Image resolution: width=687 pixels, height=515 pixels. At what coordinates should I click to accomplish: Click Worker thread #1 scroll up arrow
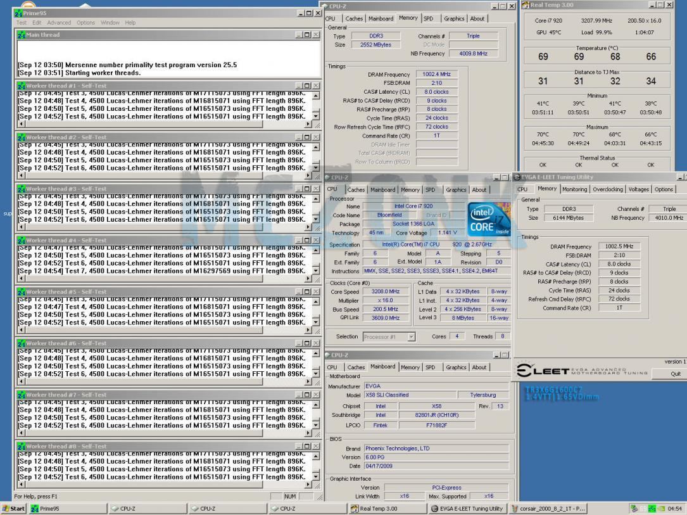click(316, 96)
